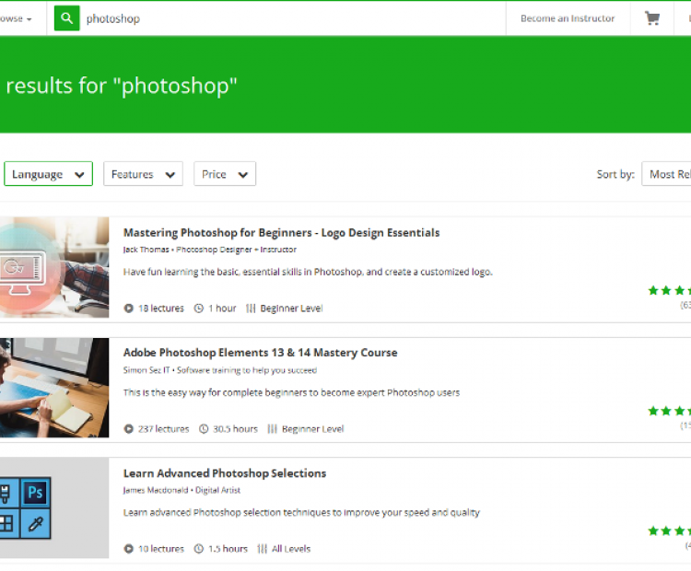Click the play icon beside 237 lectures
The height and width of the screenshot is (571, 691).
click(128, 428)
